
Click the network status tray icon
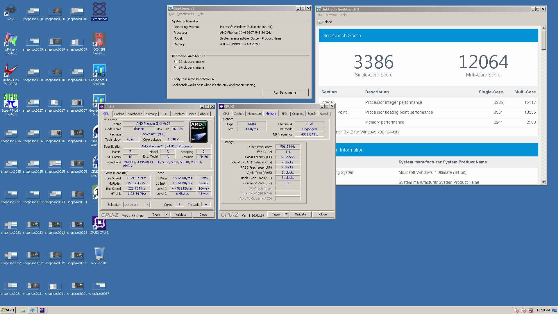point(531,310)
